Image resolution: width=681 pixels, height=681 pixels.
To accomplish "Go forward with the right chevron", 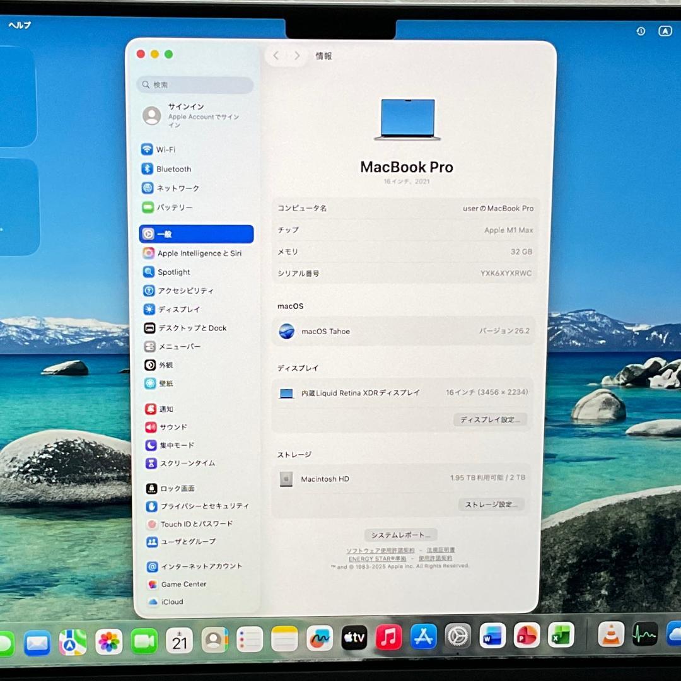I will [x=297, y=55].
